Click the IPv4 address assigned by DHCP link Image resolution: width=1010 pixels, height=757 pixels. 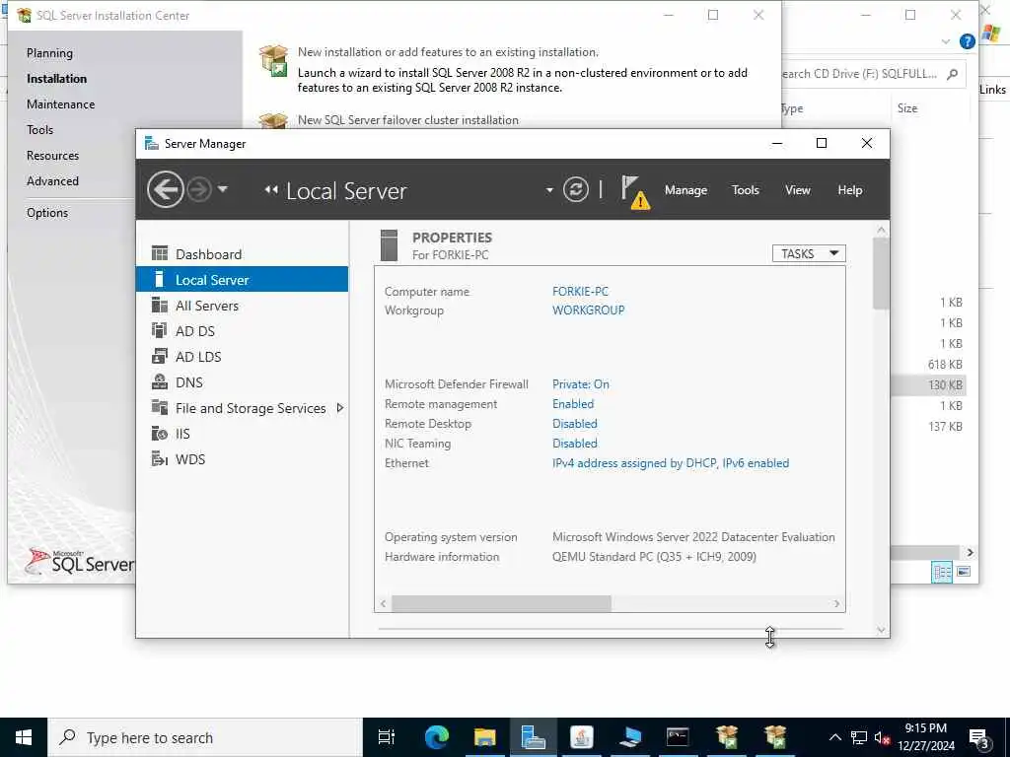670,463
